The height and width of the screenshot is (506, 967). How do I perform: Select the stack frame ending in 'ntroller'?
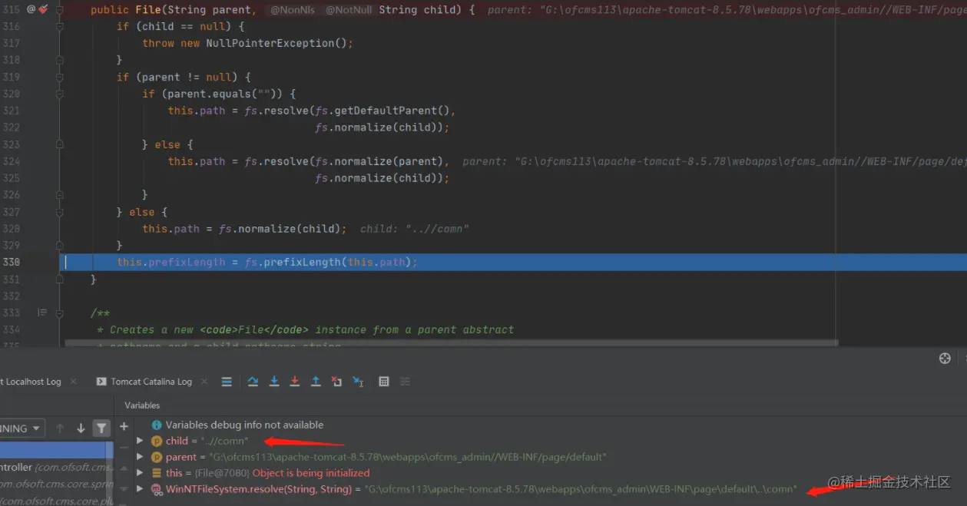(57, 467)
